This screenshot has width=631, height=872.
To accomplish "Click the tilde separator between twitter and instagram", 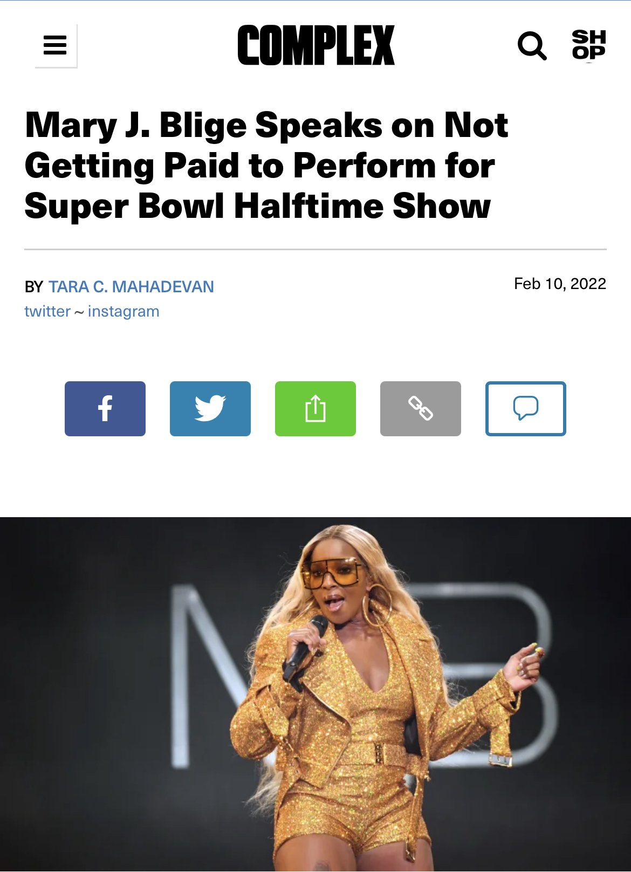I will coord(79,312).
